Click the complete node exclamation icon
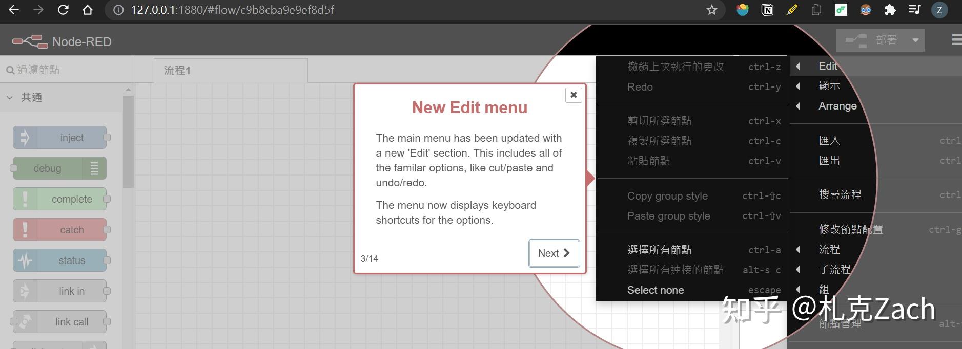 coord(24,199)
